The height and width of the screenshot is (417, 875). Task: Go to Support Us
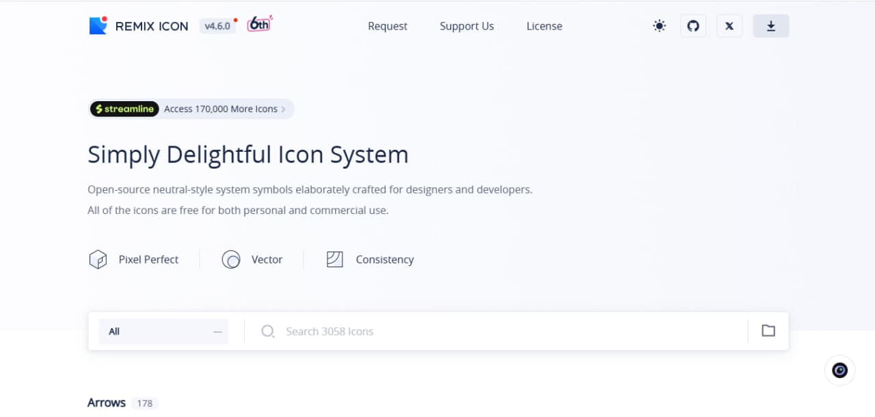tap(467, 26)
